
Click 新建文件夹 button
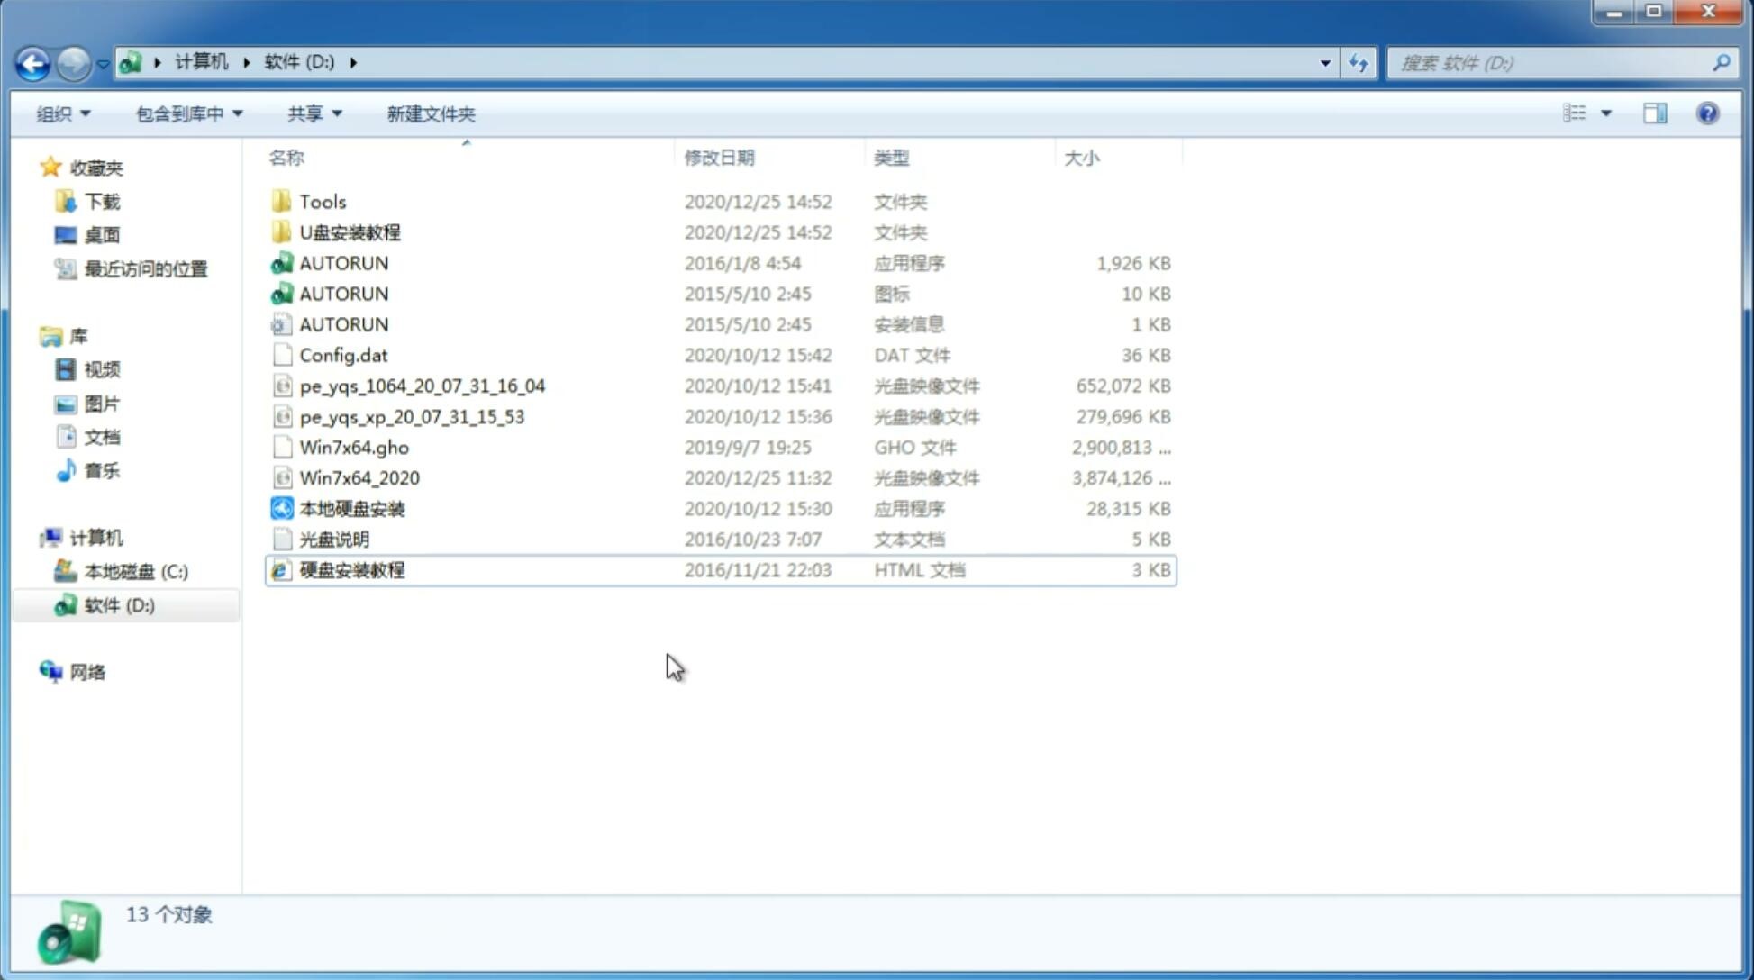tap(432, 113)
